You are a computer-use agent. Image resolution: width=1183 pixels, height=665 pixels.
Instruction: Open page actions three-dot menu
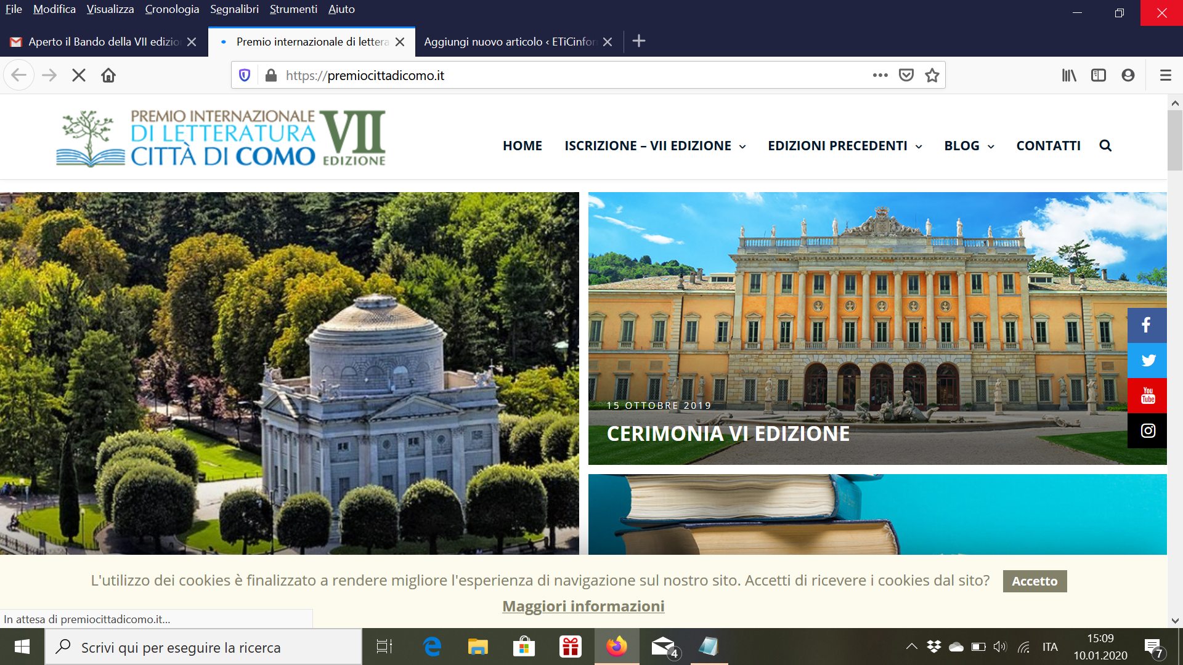point(880,75)
